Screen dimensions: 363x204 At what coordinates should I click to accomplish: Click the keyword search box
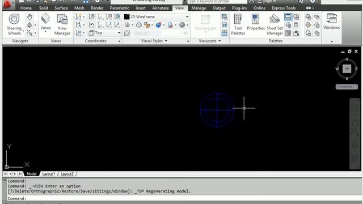[217, 2]
